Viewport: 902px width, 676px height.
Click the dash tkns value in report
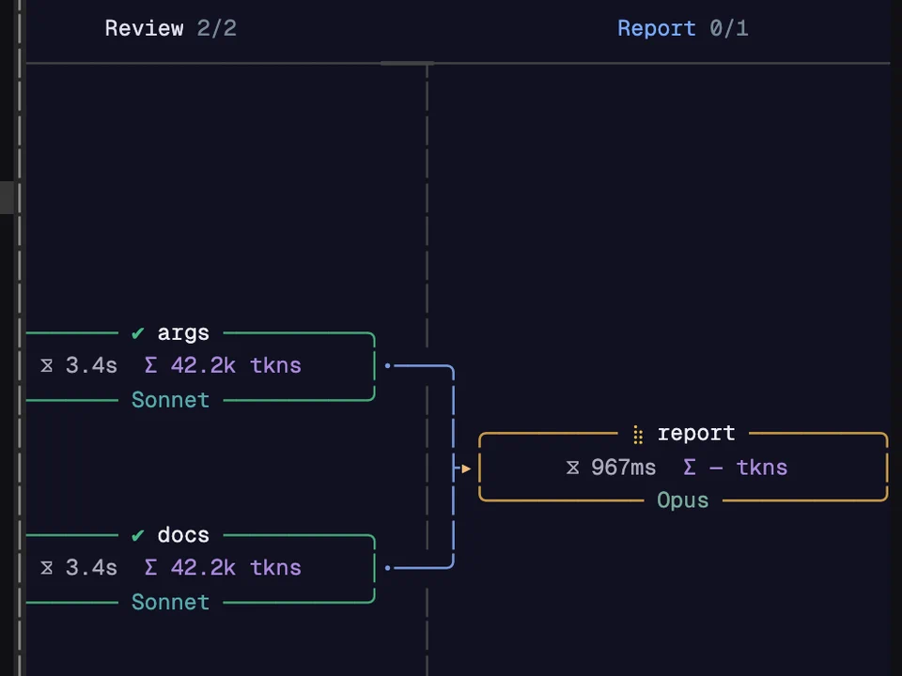(749, 468)
